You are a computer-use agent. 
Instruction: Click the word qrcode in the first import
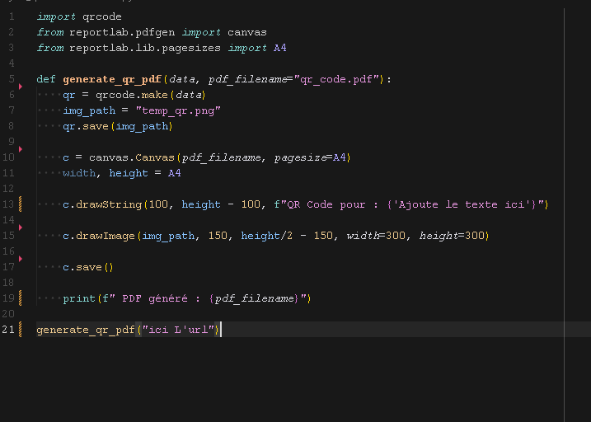point(101,16)
